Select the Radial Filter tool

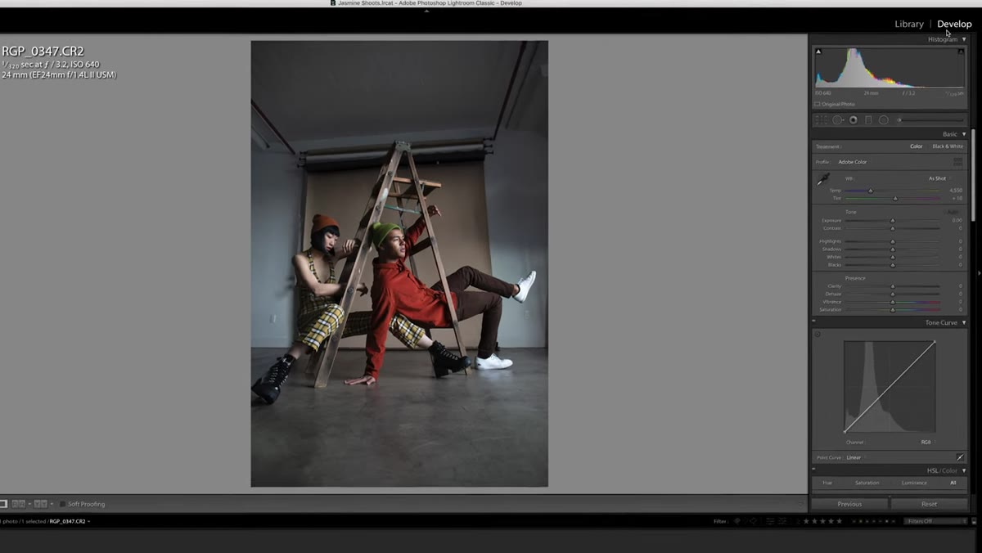point(884,119)
